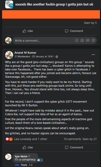This screenshot has height=167, width=101.
Task: Click the camera icon to attach photo
Action: (x=82, y=40)
